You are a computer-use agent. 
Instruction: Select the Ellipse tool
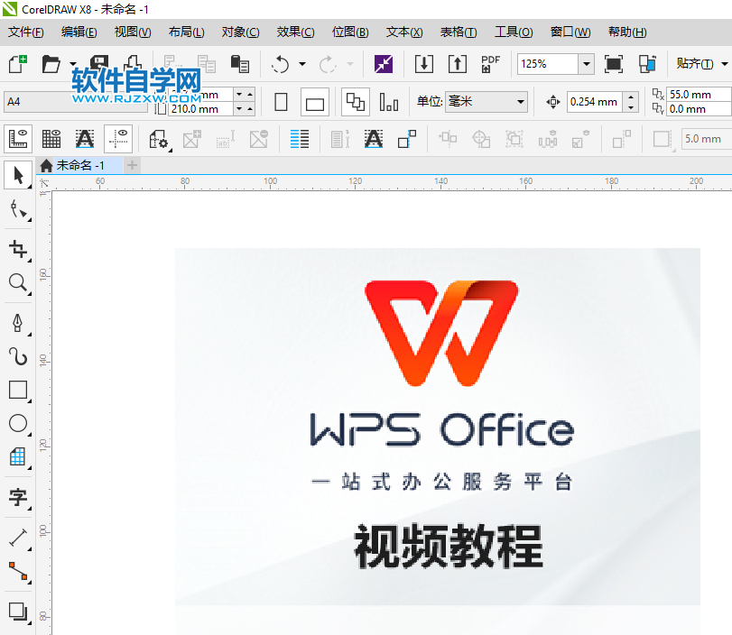click(x=18, y=423)
